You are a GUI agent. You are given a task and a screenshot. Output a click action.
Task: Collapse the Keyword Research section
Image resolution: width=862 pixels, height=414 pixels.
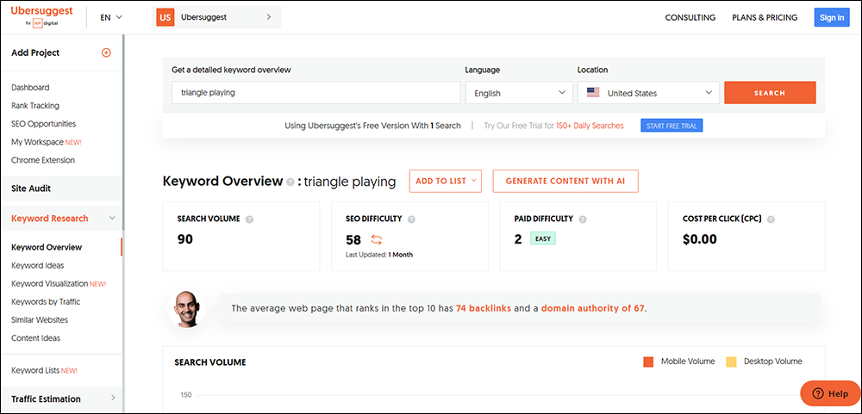(112, 219)
